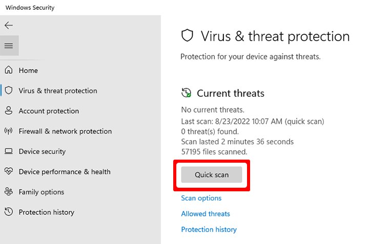Viewport: 369px width, 244px height.
Task: Expand the hamburger navigation menu
Action: click(9, 46)
